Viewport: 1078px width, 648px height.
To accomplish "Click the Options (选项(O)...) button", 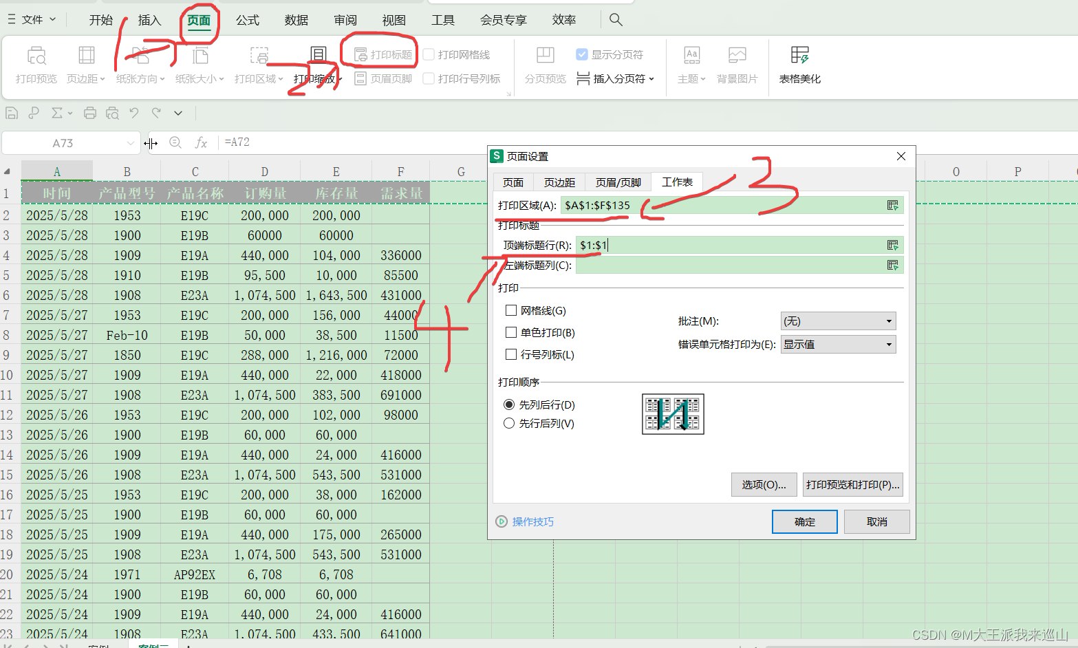I will click(x=764, y=484).
